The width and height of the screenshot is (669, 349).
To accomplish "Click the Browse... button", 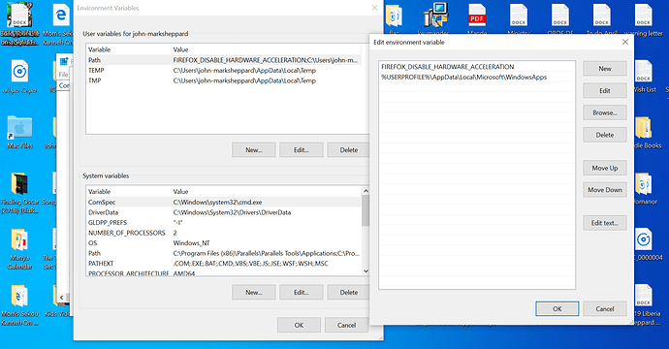I will (x=605, y=113).
